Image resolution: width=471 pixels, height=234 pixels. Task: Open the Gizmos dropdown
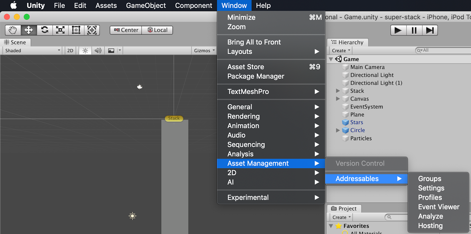tap(204, 51)
